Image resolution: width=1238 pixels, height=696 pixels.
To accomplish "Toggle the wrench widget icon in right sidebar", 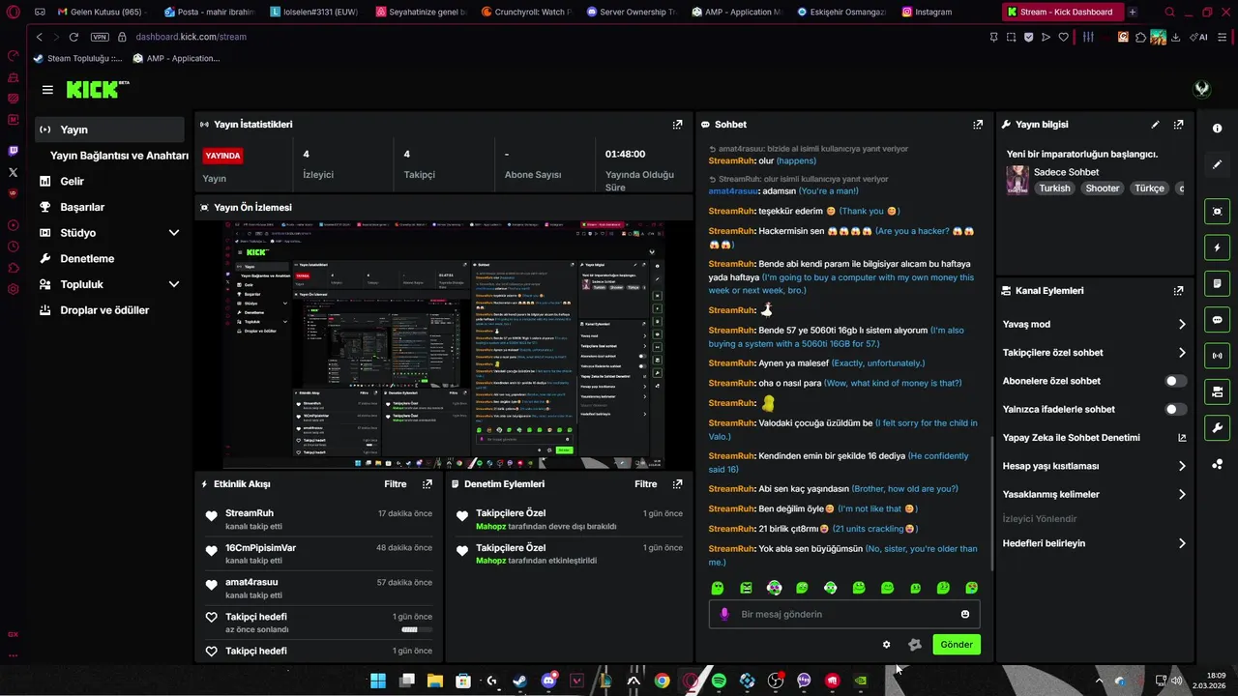I will tap(1217, 428).
